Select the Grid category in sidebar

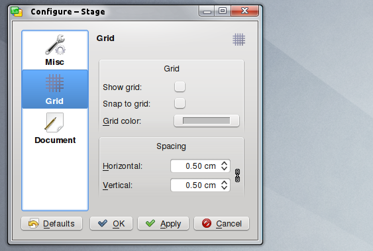(55, 89)
